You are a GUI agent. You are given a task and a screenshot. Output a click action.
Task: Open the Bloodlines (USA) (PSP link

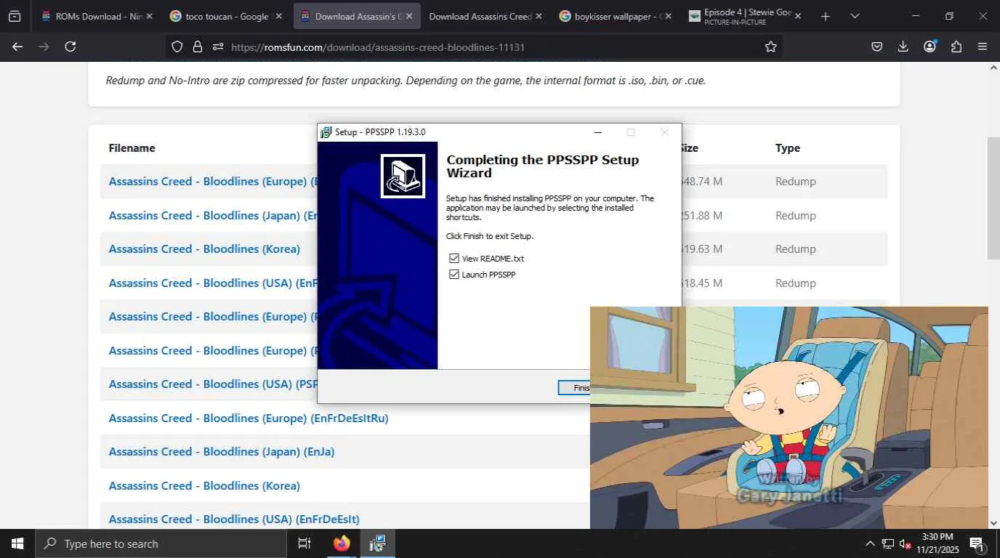pyautogui.click(x=213, y=384)
